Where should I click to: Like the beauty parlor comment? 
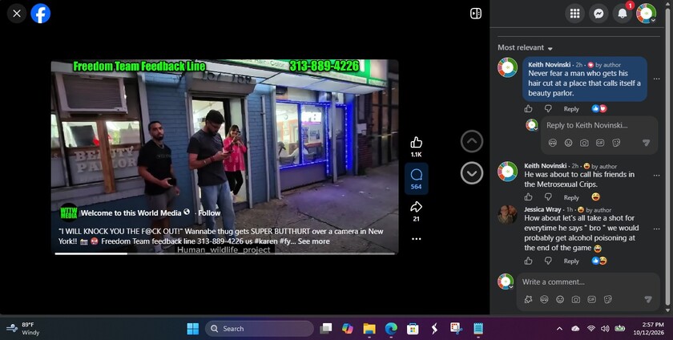(x=528, y=109)
